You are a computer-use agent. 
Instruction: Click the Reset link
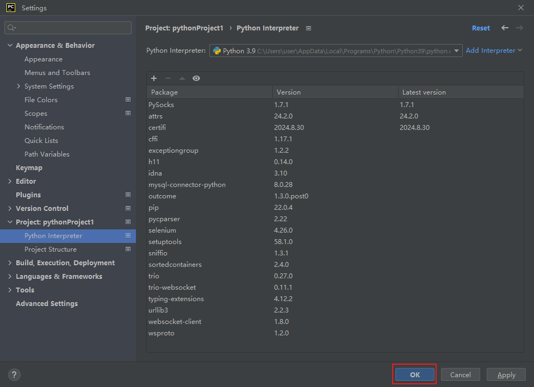tap(481, 28)
